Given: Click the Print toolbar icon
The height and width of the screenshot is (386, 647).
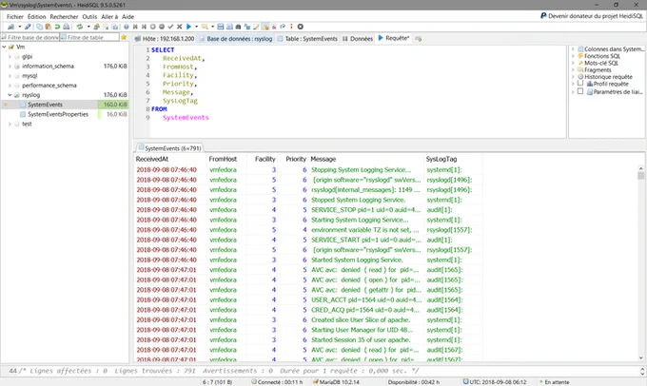Looking at the screenshot, I should coord(66,27).
